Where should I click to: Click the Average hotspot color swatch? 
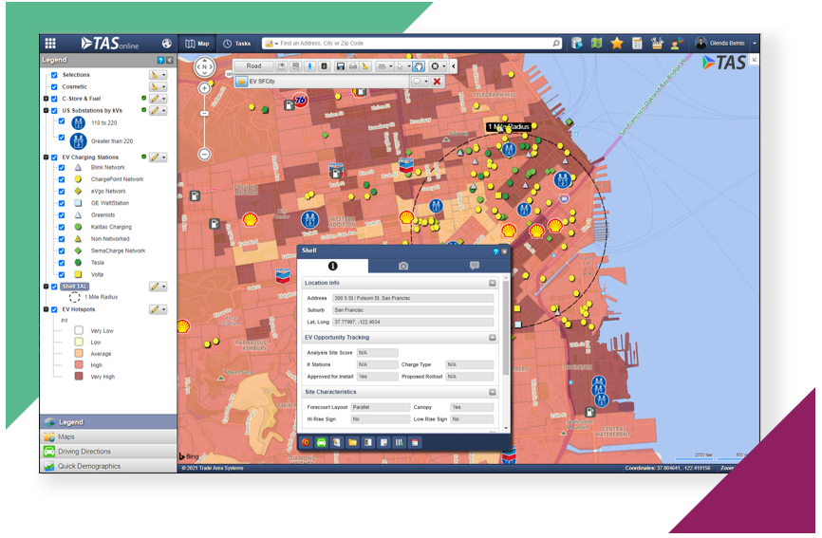pyautogui.click(x=79, y=354)
